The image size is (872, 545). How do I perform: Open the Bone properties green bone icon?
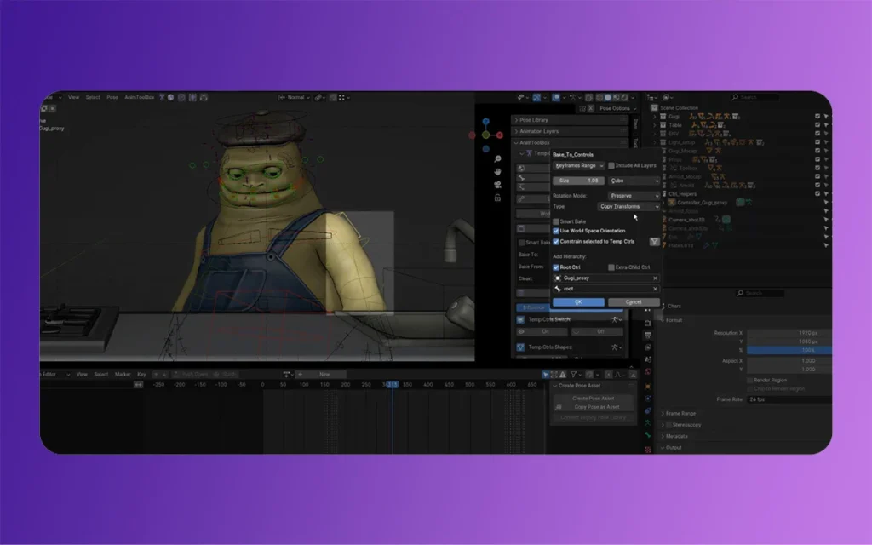coord(647,435)
